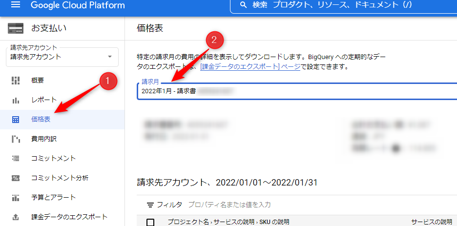This screenshot has width=457, height=226.
Task: Open the コミットメント分析 menu item
Action: 62,178
